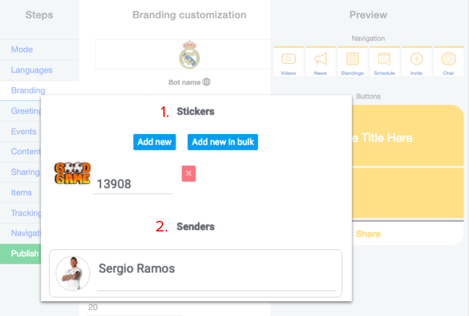Select the Branding step
The height and width of the screenshot is (316, 469).
pyautogui.click(x=28, y=91)
